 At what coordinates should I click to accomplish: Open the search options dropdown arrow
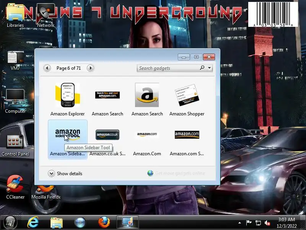(209, 68)
